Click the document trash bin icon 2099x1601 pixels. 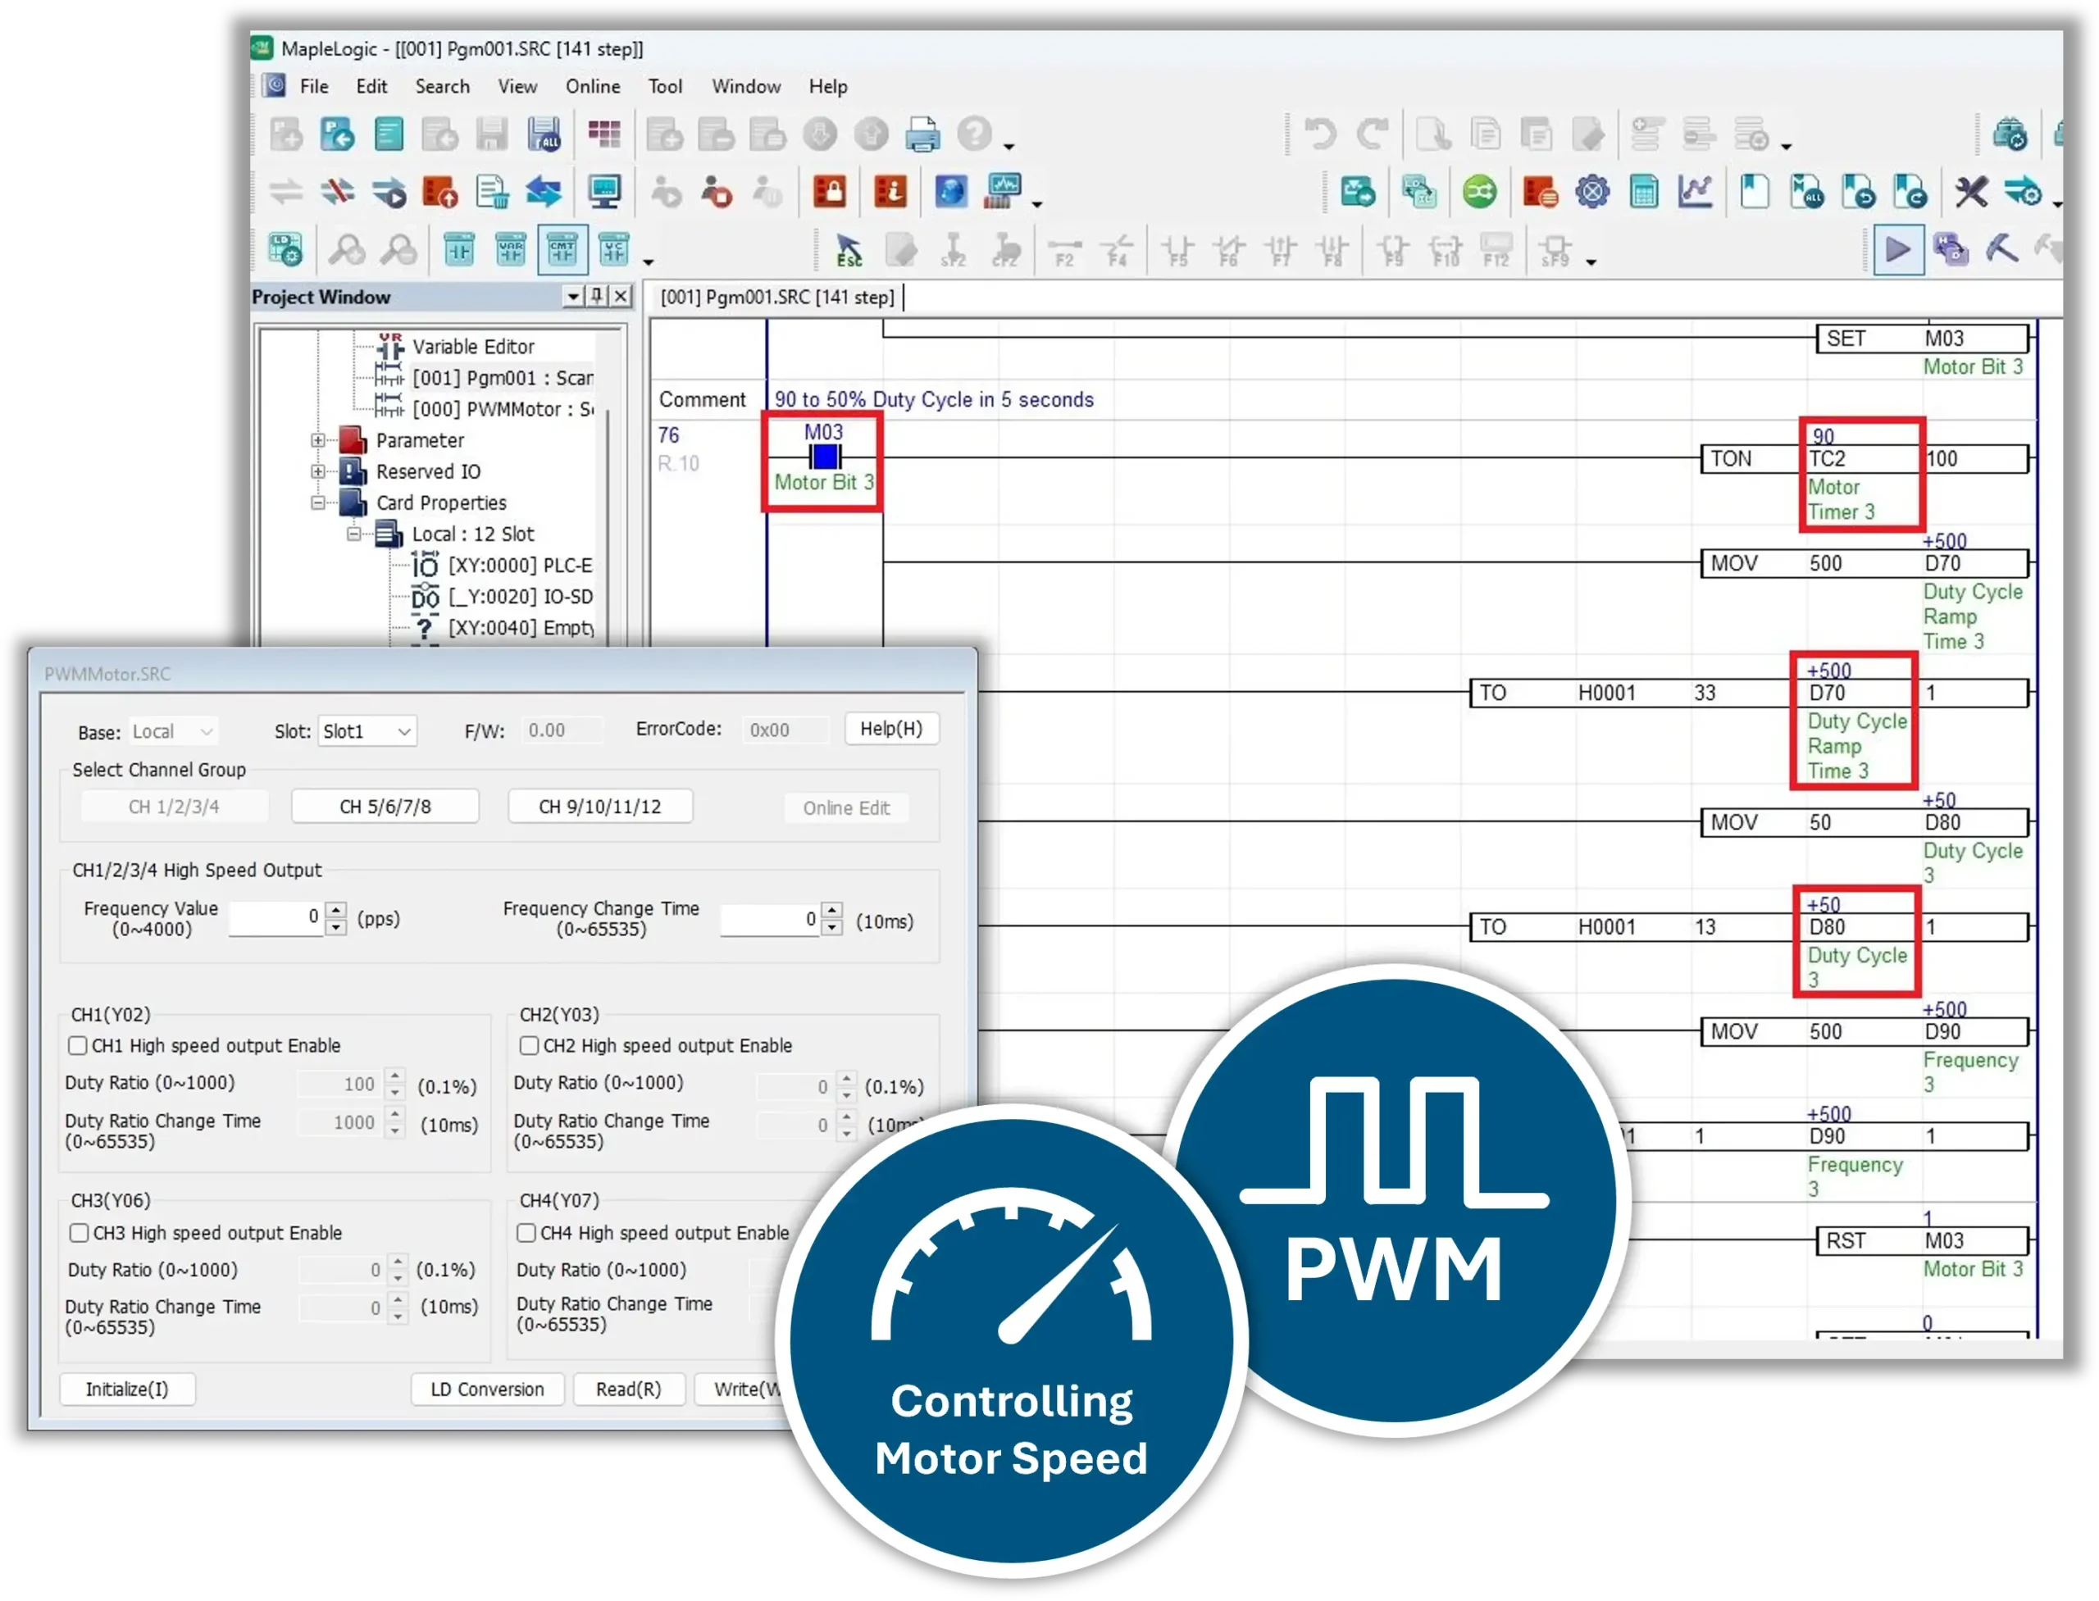click(492, 193)
